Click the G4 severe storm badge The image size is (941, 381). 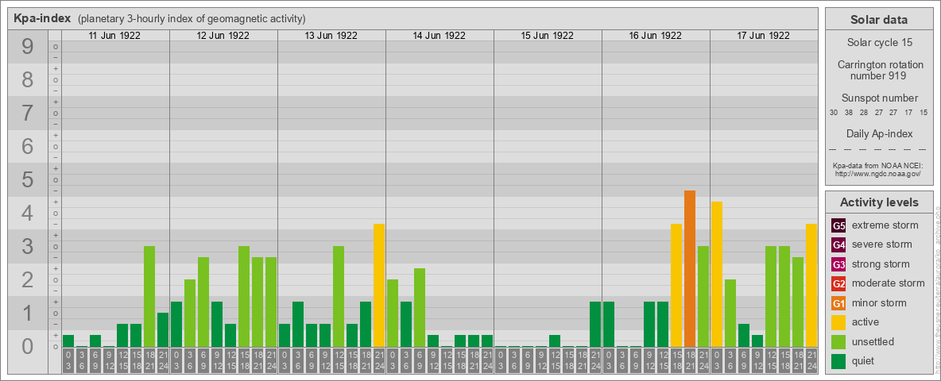click(x=838, y=244)
